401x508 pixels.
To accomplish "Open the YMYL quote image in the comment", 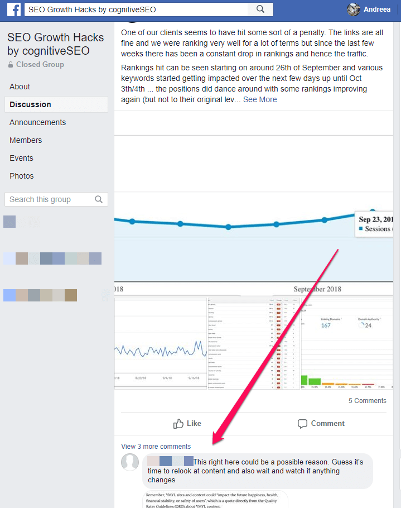I will pyautogui.click(x=215, y=500).
